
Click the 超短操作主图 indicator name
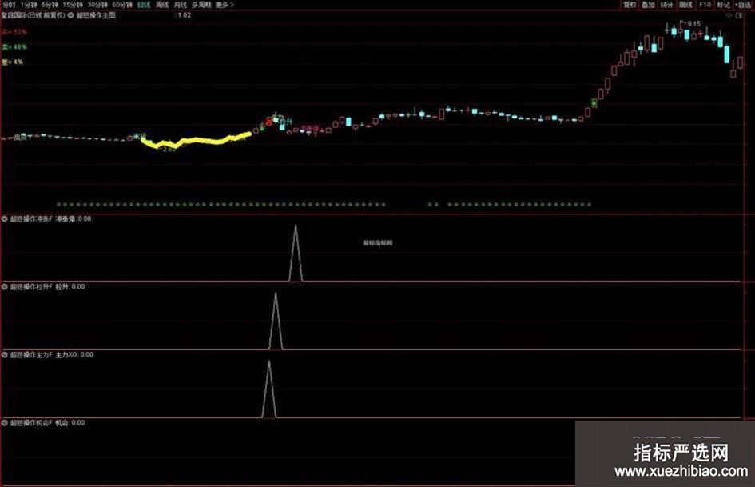96,15
